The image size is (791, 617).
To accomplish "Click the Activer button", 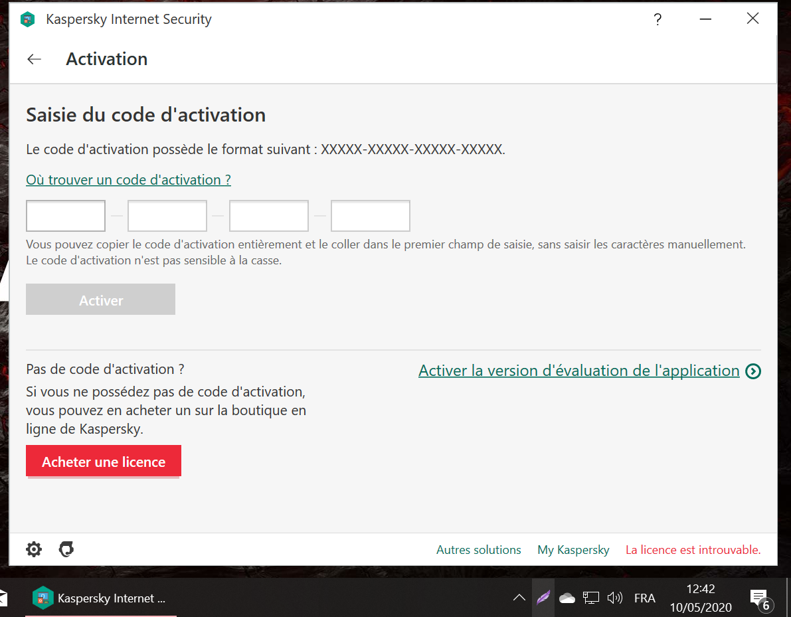I will tap(100, 299).
